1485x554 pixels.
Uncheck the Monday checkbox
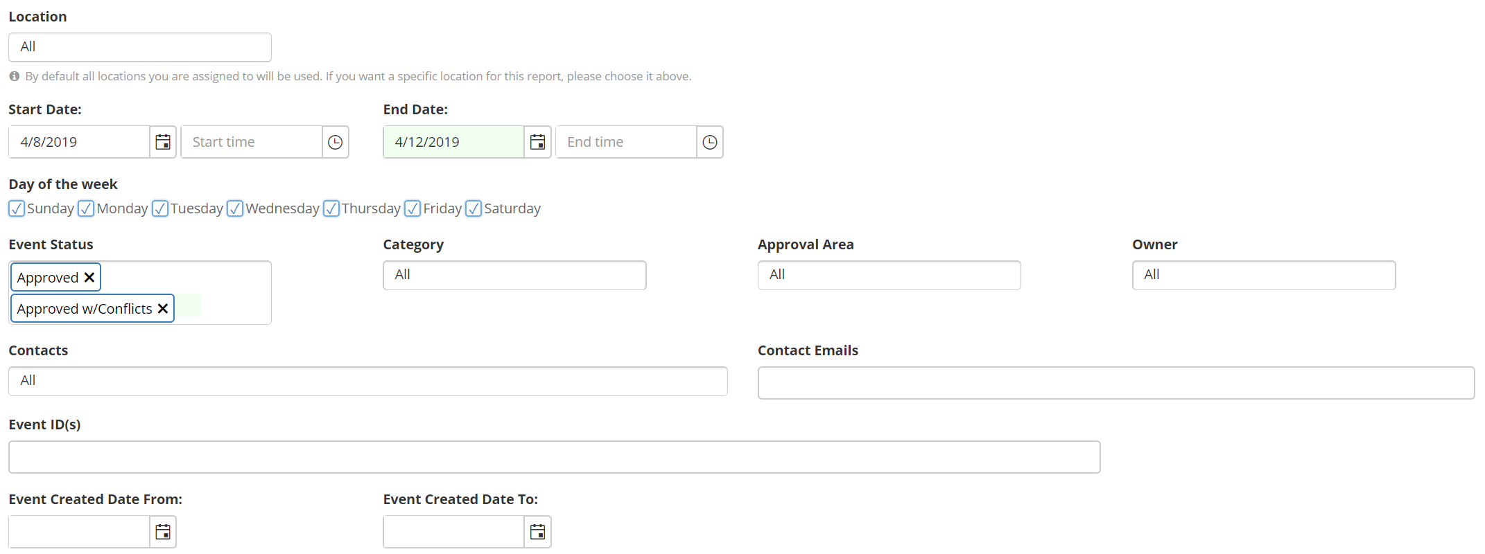click(86, 208)
